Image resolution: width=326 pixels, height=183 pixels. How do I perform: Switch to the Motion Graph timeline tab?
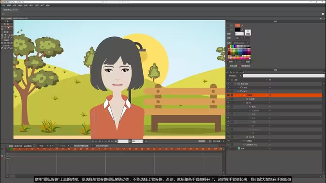[28, 146]
